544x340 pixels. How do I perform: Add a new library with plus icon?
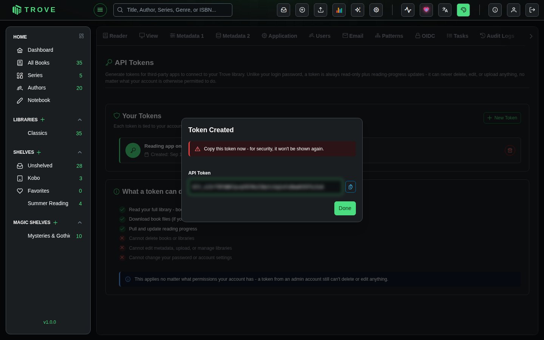pos(43,119)
